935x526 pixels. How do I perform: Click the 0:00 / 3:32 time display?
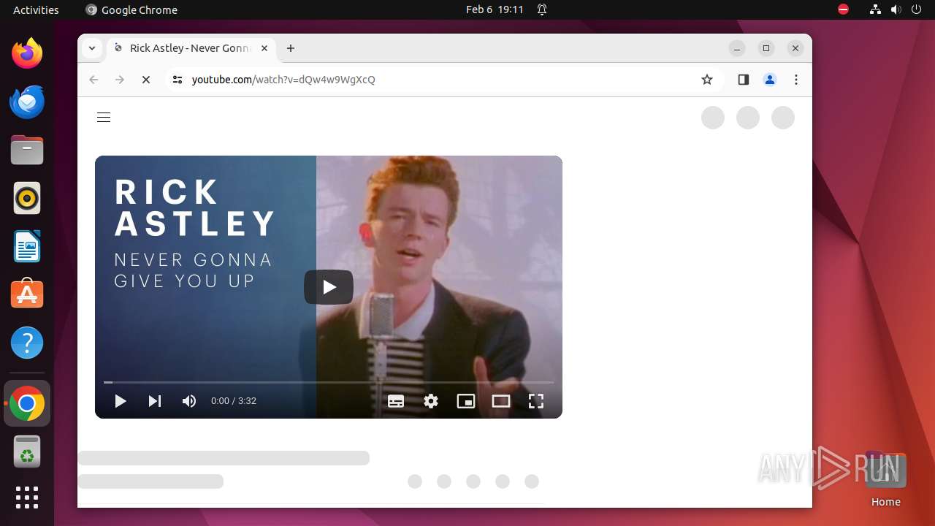coord(234,401)
